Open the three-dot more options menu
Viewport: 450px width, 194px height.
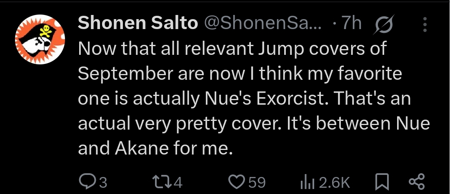425,25
